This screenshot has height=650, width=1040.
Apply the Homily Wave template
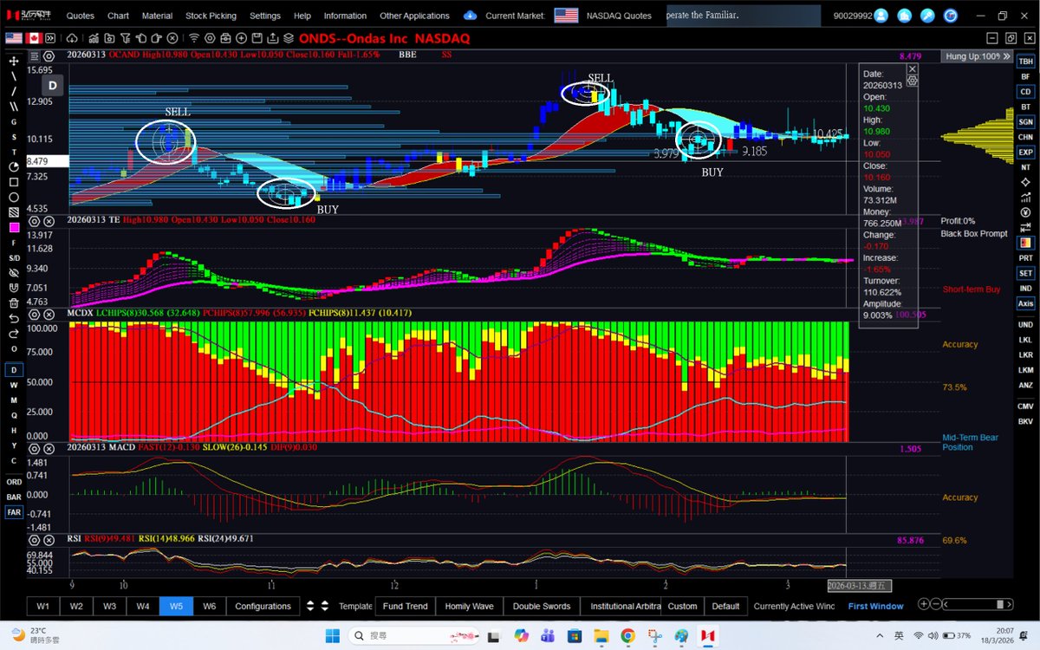click(469, 606)
